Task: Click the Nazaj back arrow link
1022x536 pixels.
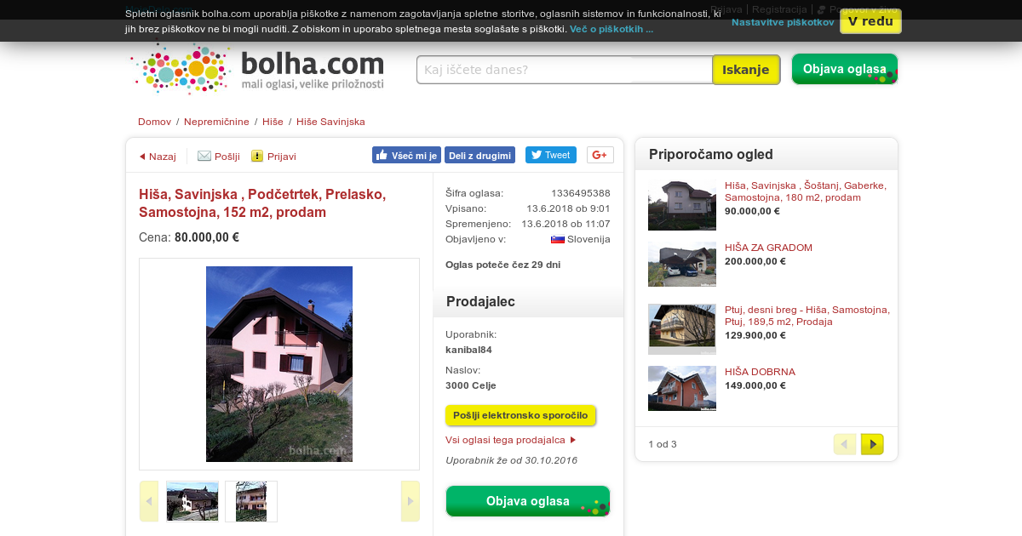Action: coord(158,157)
